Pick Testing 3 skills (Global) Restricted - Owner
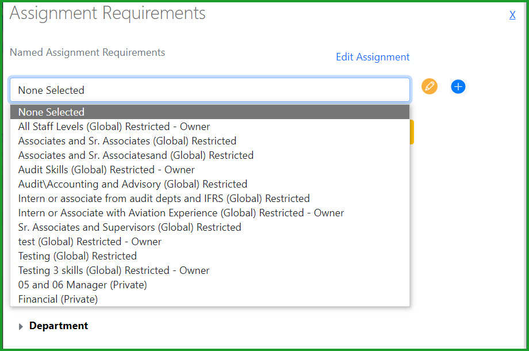The width and height of the screenshot is (529, 351). [210, 270]
